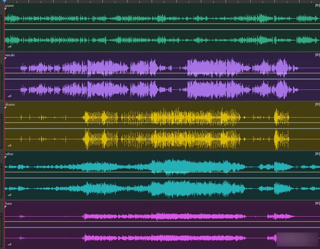
Task: Click the top-right corner icon of the vocals clip
Action: coord(317,55)
